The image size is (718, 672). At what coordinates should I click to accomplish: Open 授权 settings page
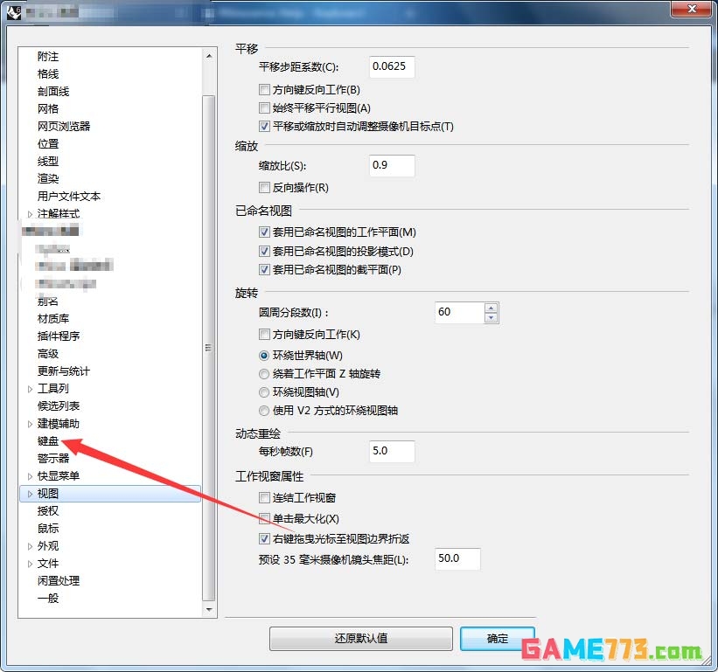(48, 511)
